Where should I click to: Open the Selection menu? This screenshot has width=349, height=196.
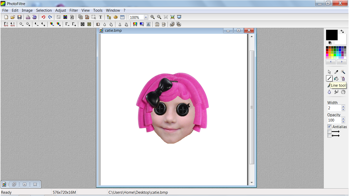[44, 10]
